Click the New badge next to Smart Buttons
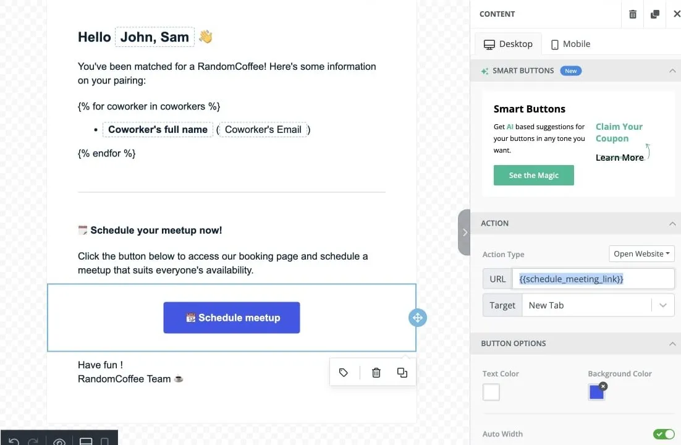Image resolution: width=681 pixels, height=445 pixels. (x=570, y=71)
